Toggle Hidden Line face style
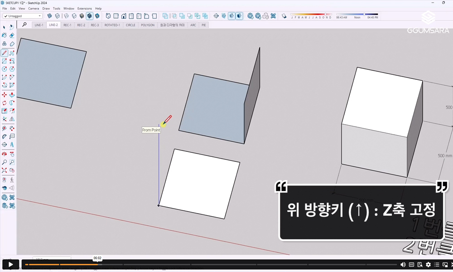This screenshot has height=272, width=453. tap(74, 16)
